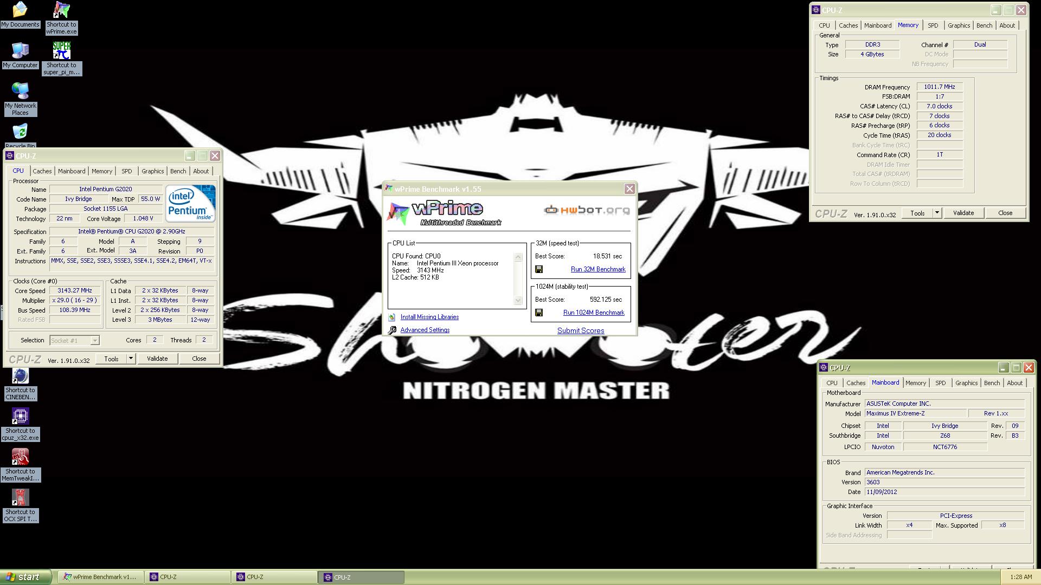Screen dimensions: 1041x585
Task: Click scroll up arrow in CPU List
Action: tap(518, 257)
